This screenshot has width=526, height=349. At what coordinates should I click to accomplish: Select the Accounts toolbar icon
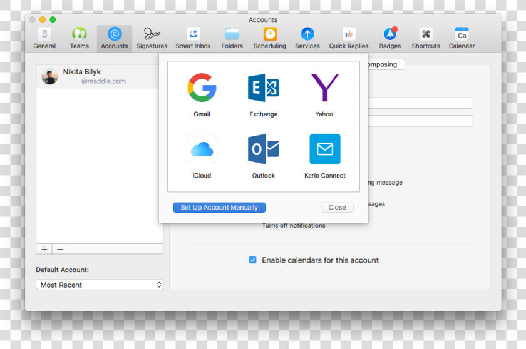115,39
